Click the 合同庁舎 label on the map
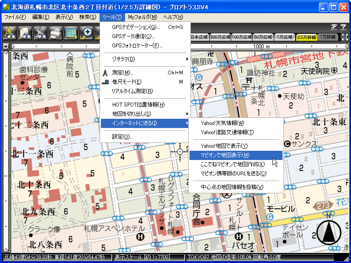The image size is (351, 263). pos(197,209)
